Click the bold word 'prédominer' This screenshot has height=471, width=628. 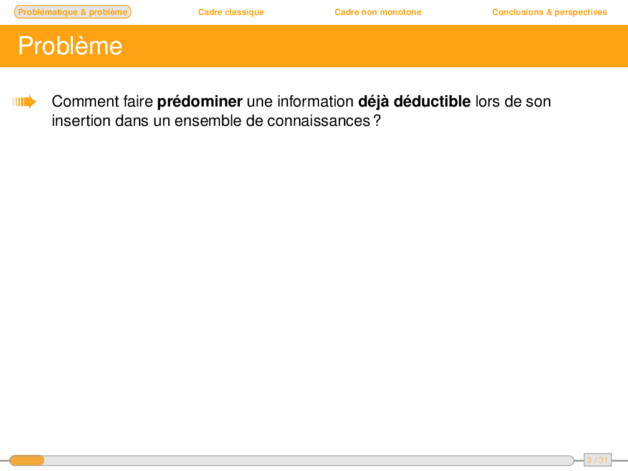[199, 102]
